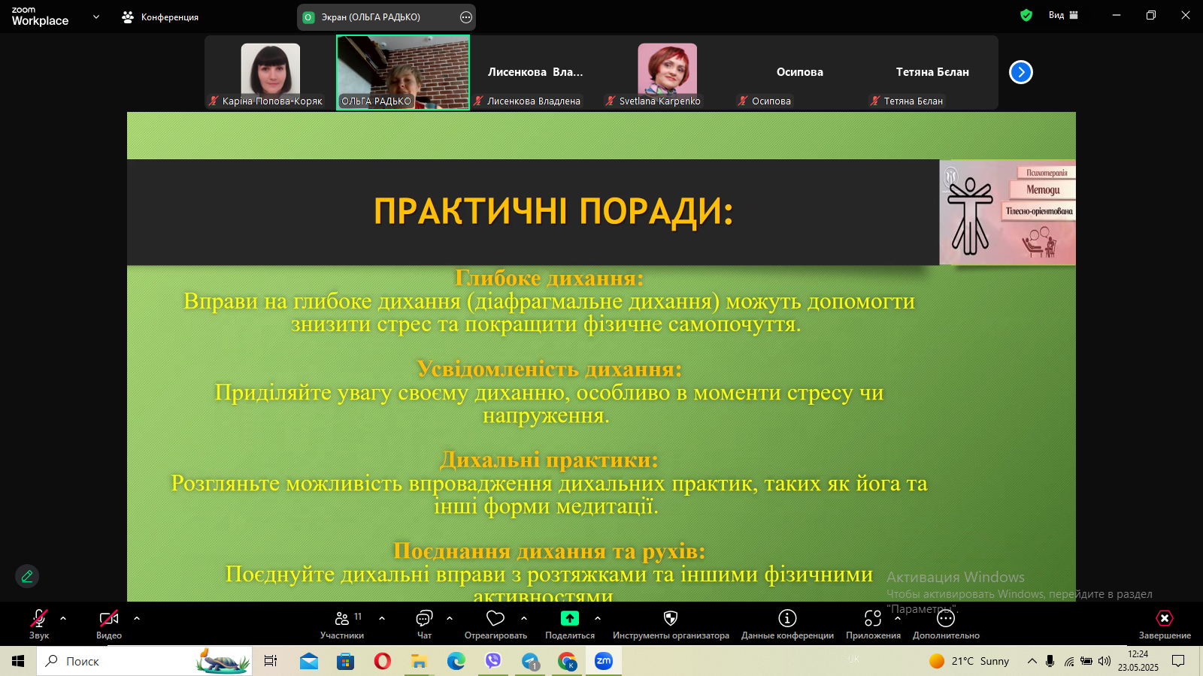Expand participants options arrow next to Участники
This screenshot has height=676, width=1203.
[x=382, y=618]
